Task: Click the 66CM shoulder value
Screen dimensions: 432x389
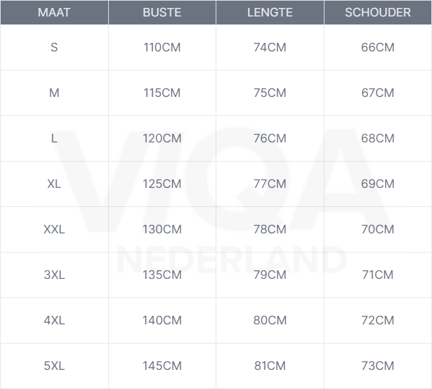Action: [377, 47]
